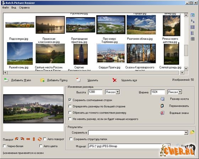Image resolution: width=199 pixels, height=159 pixels.
Task: Select the Пражская классическая.jpg thumbnail
Action: tap(50, 25)
